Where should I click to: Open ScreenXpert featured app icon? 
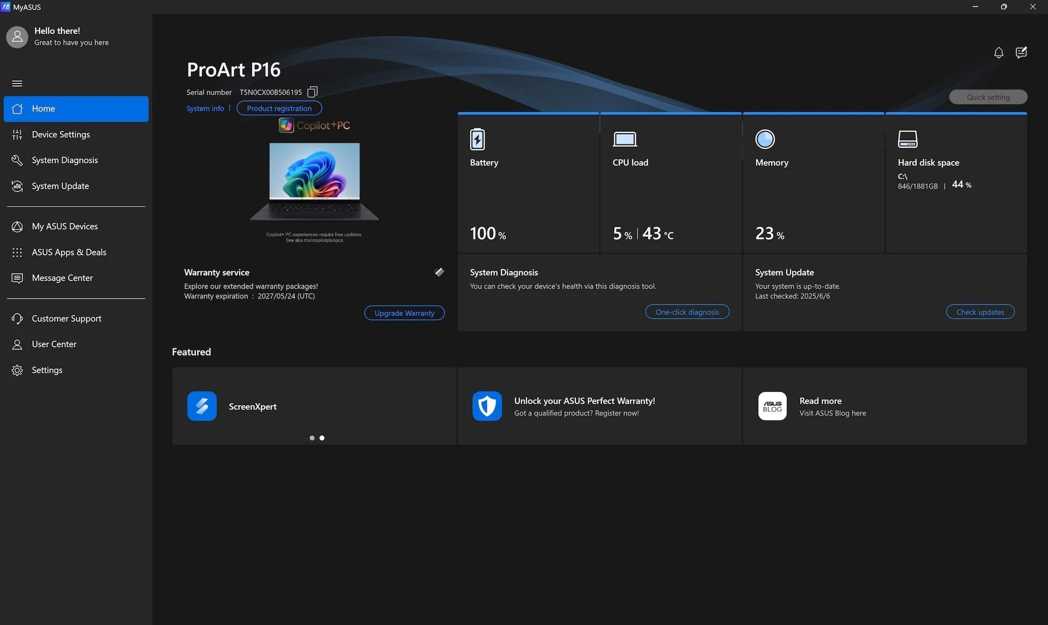click(202, 406)
